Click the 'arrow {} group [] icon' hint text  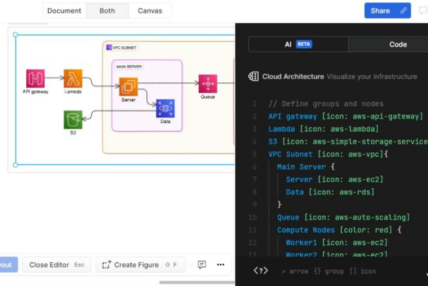(x=328, y=271)
